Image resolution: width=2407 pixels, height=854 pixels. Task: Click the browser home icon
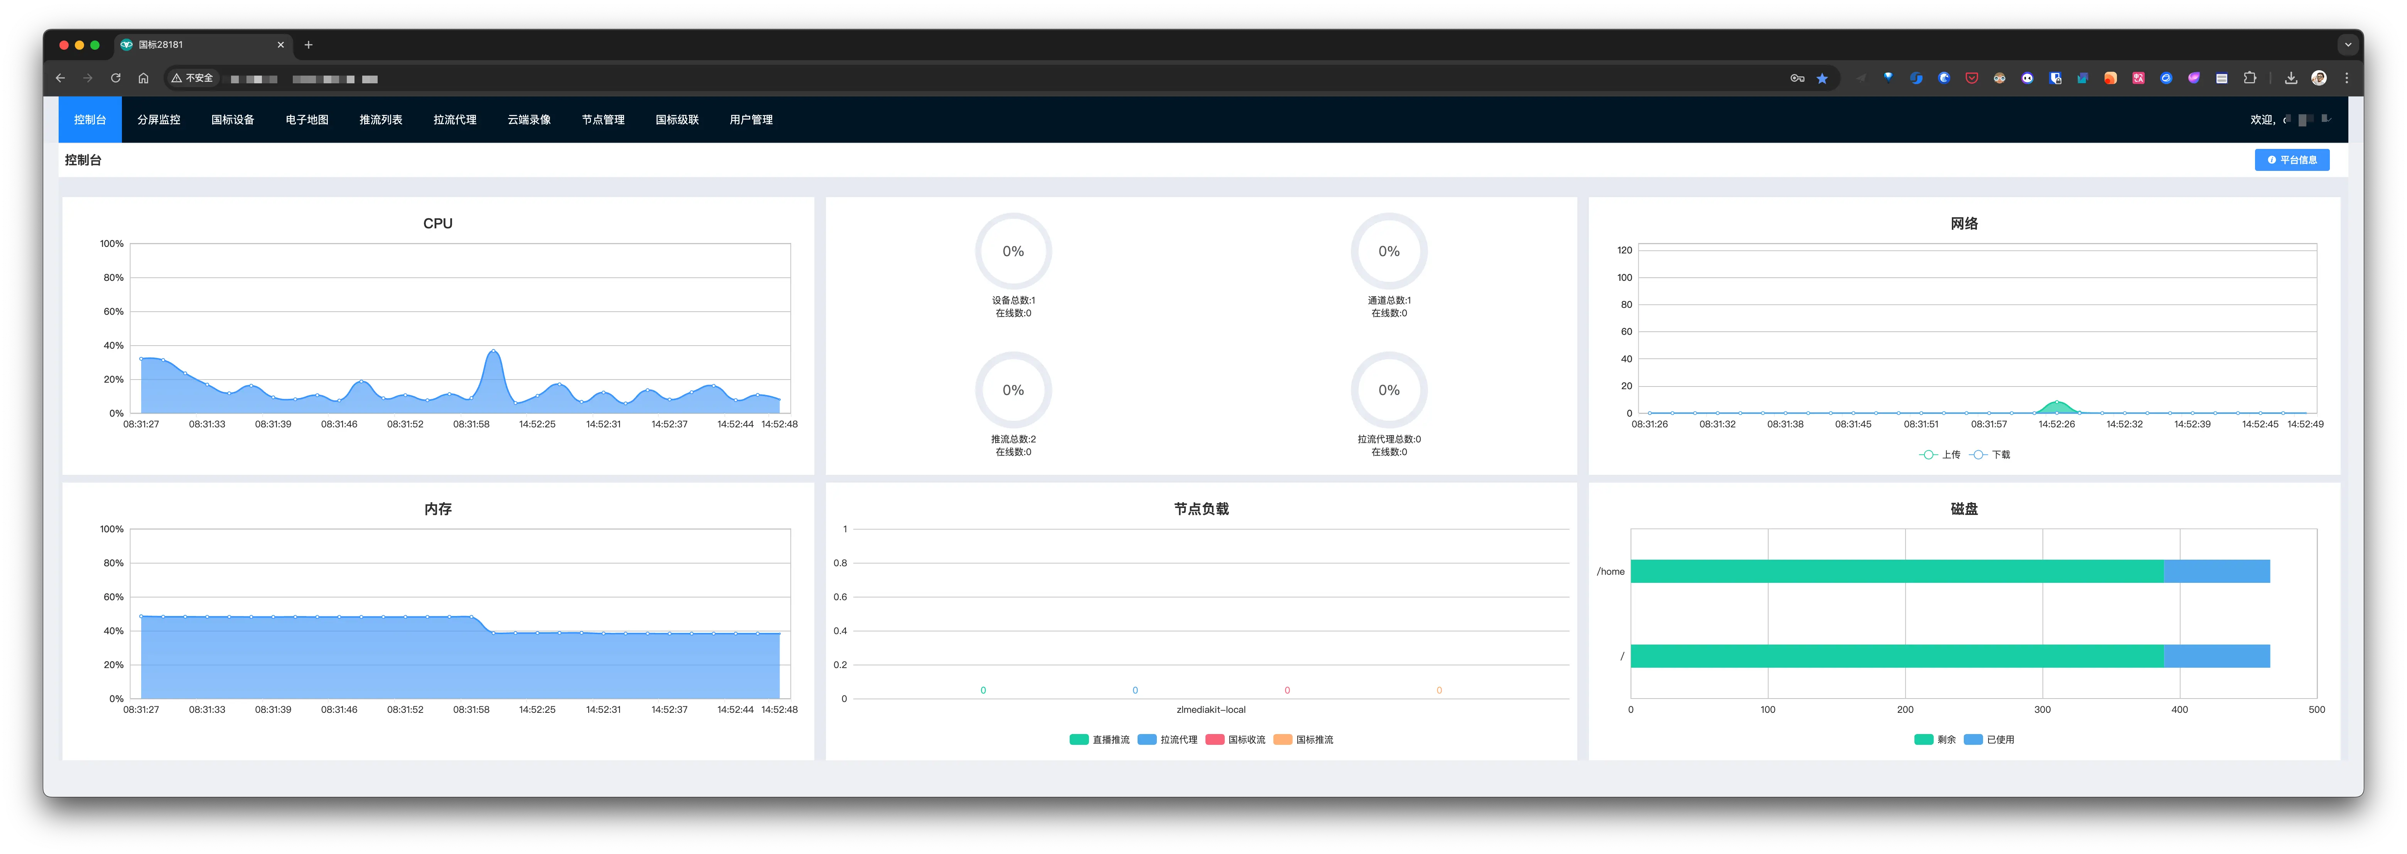143,78
